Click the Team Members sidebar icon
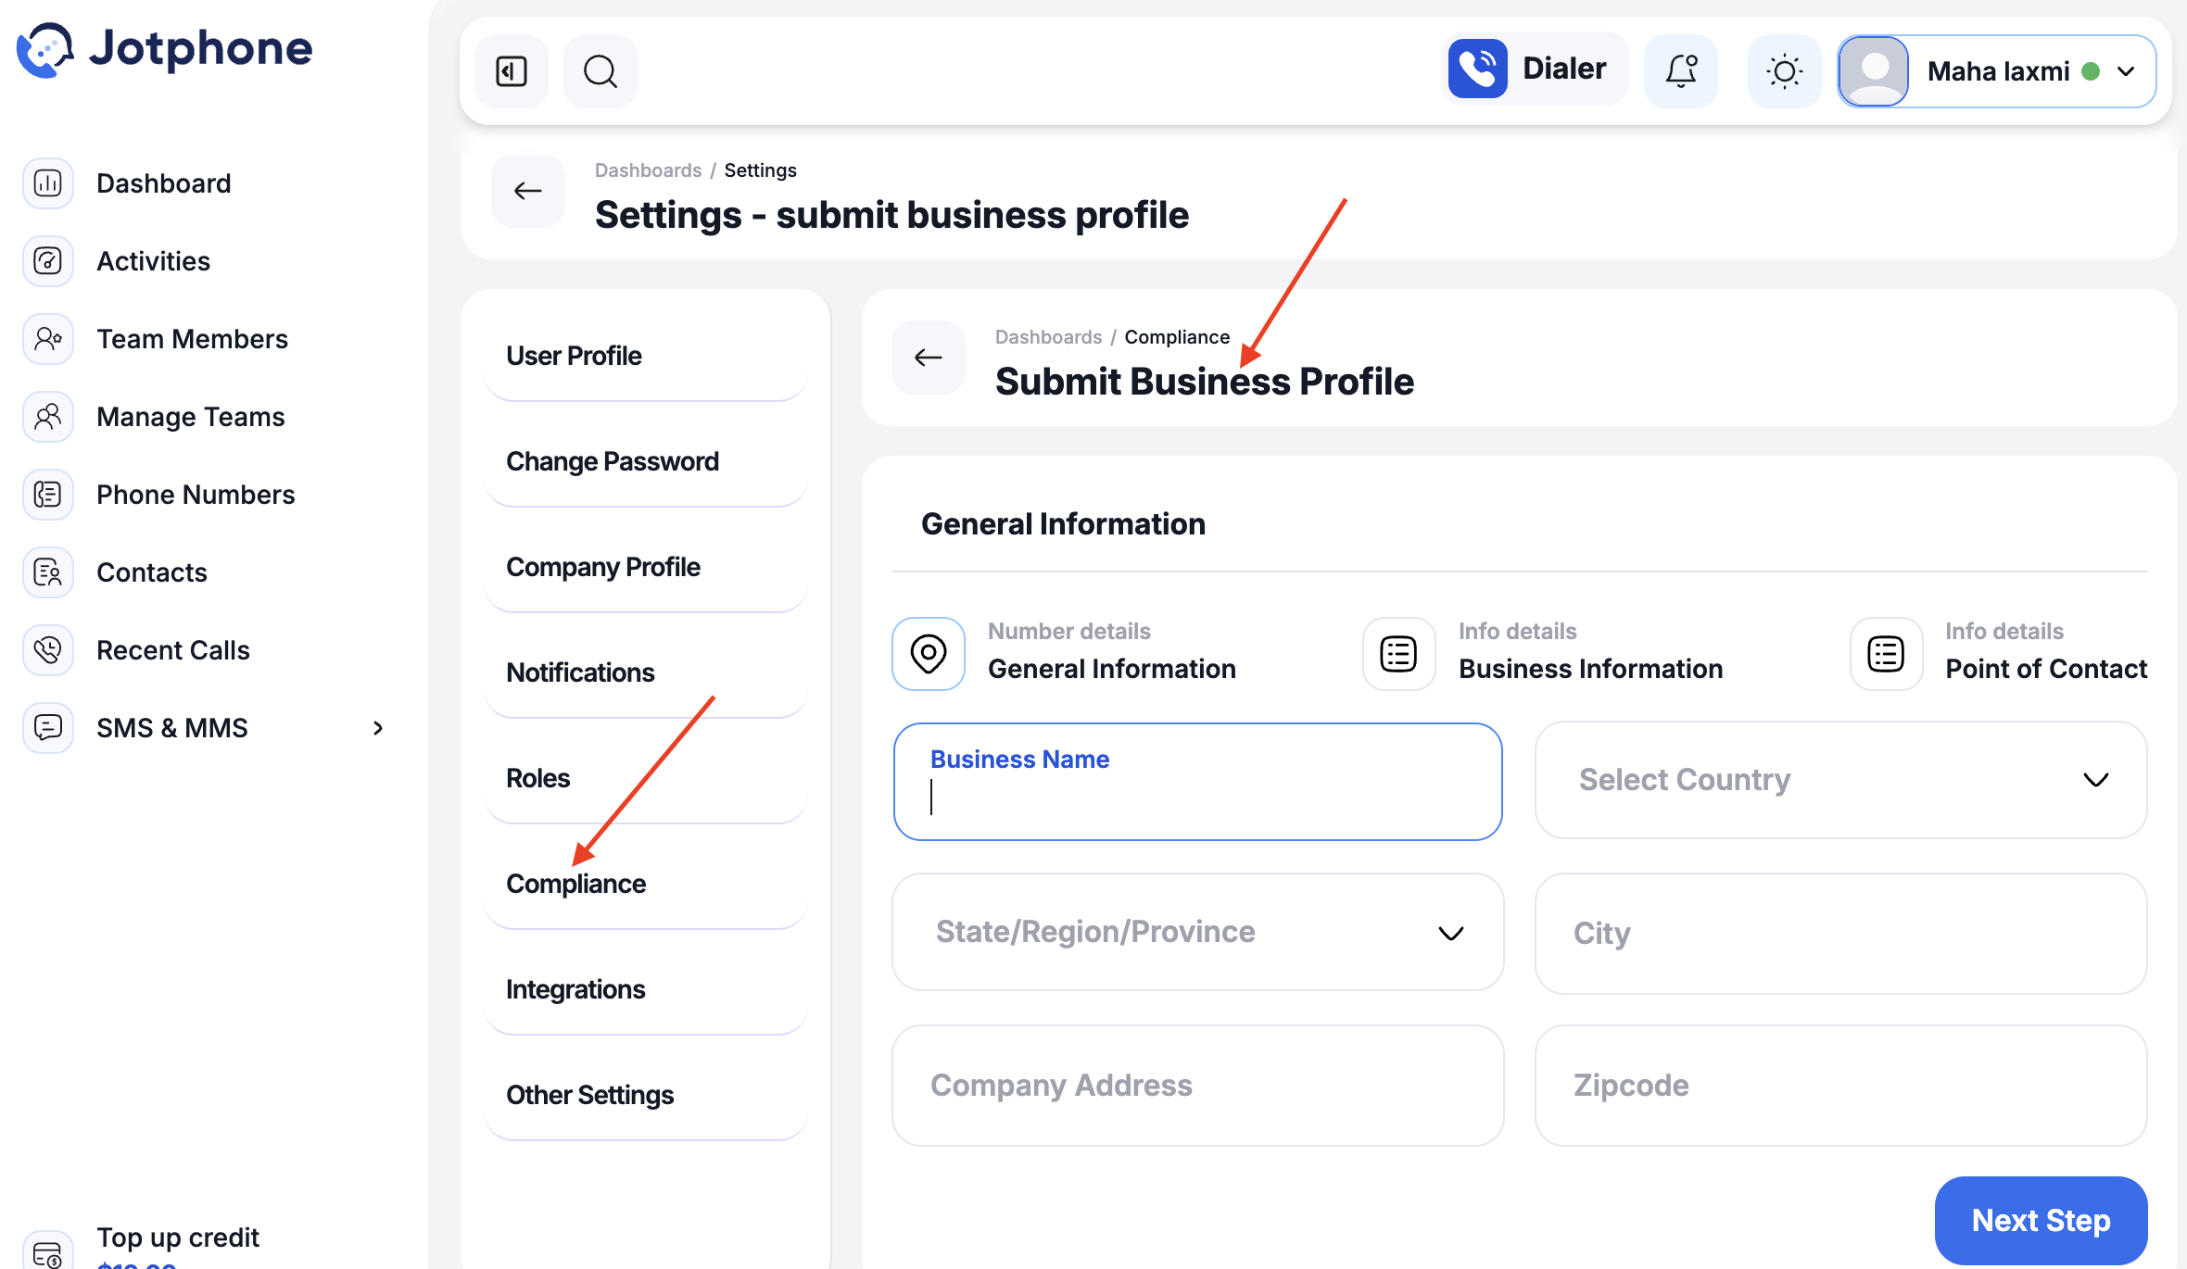This screenshot has width=2187, height=1269. (x=48, y=339)
